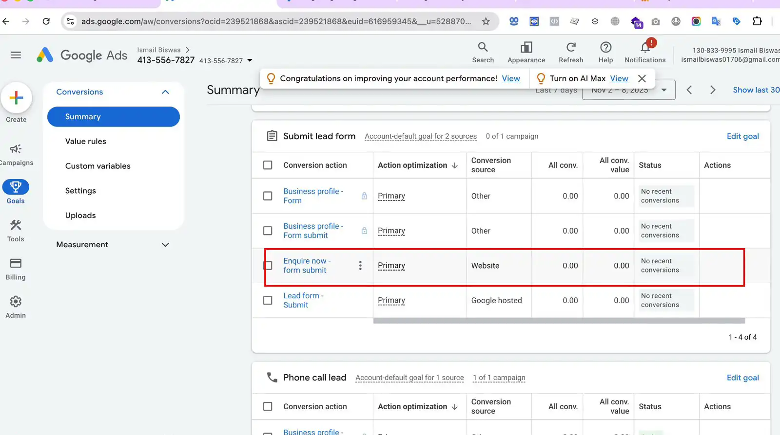Bookmark this page with the star icon

pos(486,21)
